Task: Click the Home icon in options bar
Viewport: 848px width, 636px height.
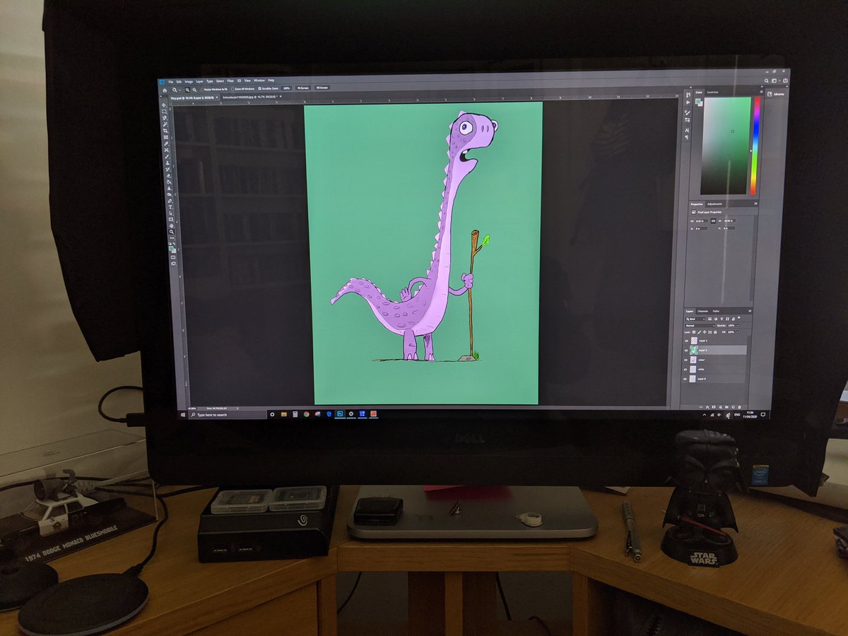Action: pyautogui.click(x=165, y=90)
